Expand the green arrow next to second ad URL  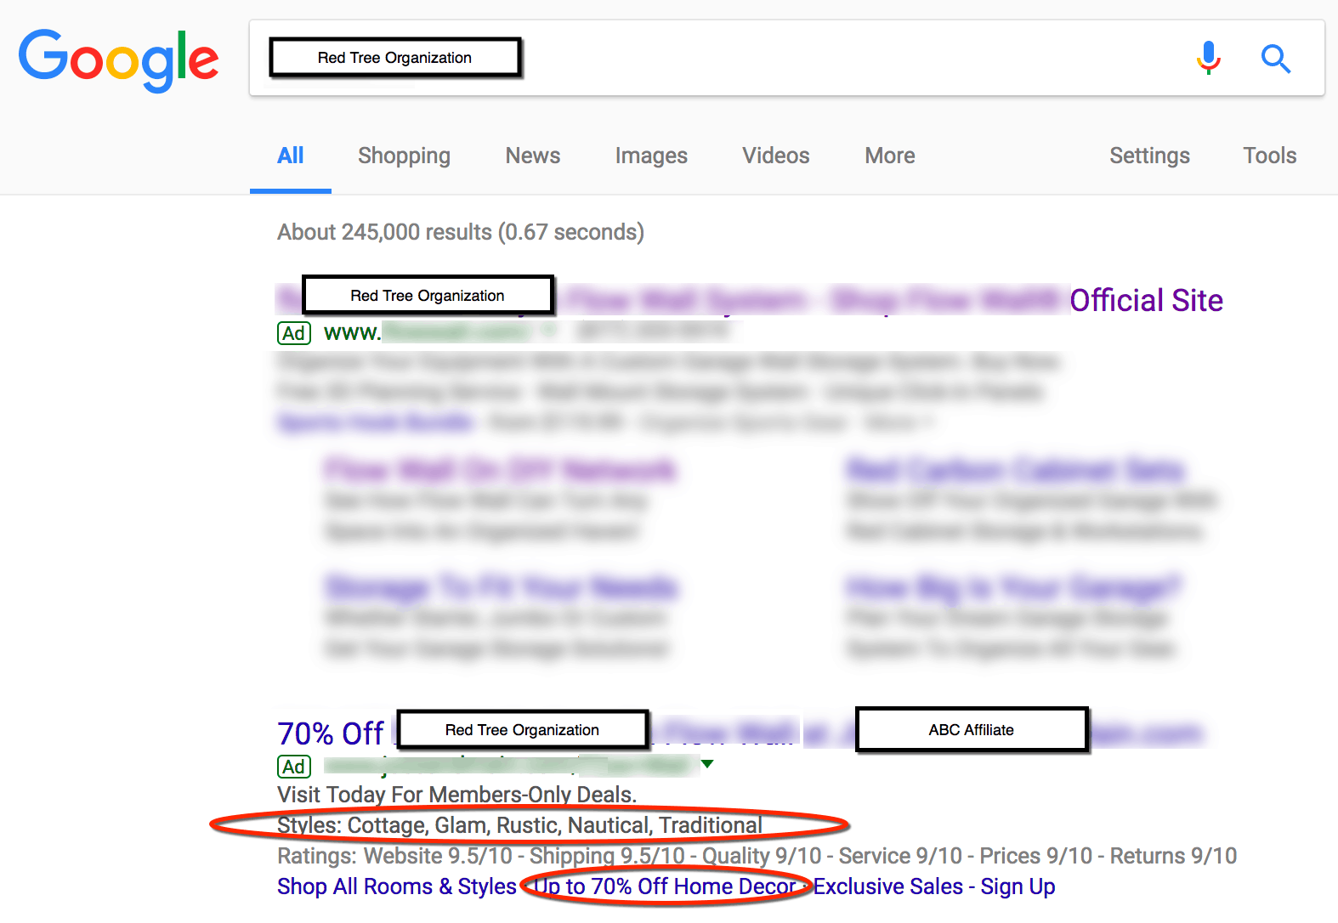pos(707,765)
